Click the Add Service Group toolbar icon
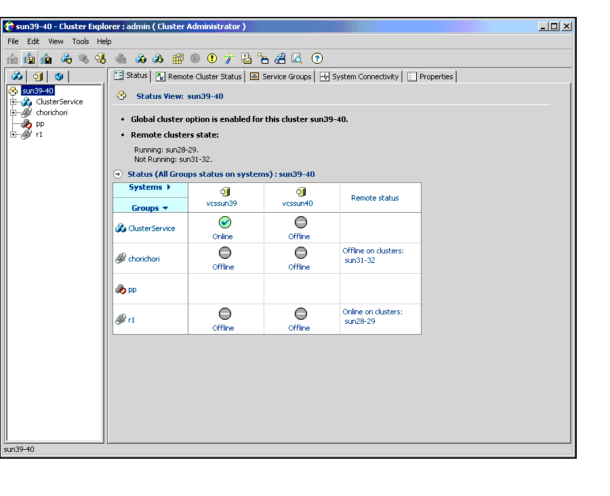This screenshot has height=496, width=610. click(66, 58)
